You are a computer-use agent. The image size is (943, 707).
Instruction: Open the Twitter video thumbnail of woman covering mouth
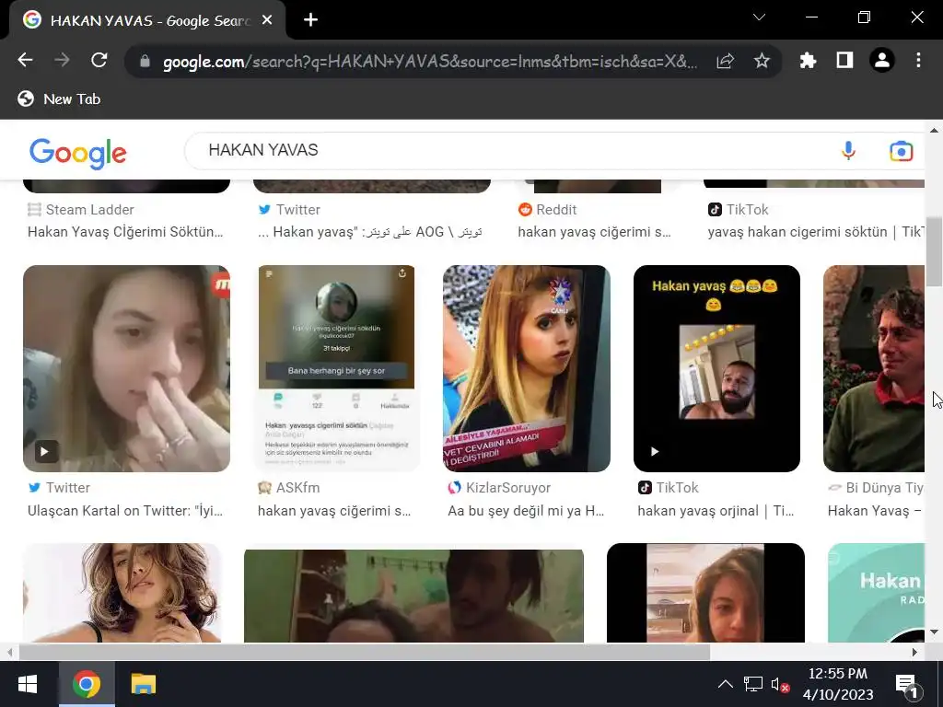click(x=126, y=368)
